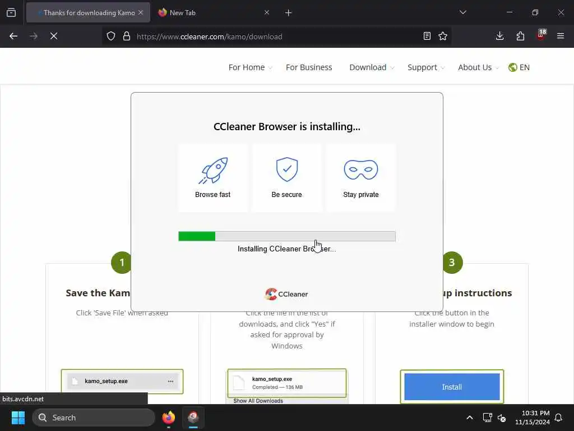Expand the Support menu
Viewport: 574px width, 431px height.
click(x=426, y=67)
